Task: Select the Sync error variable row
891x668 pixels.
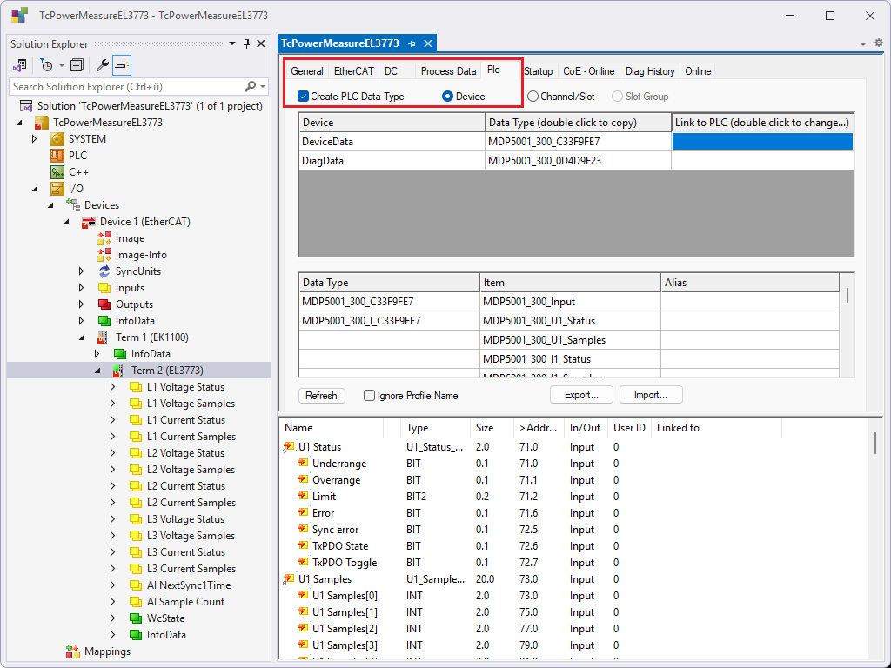Action: click(576, 530)
